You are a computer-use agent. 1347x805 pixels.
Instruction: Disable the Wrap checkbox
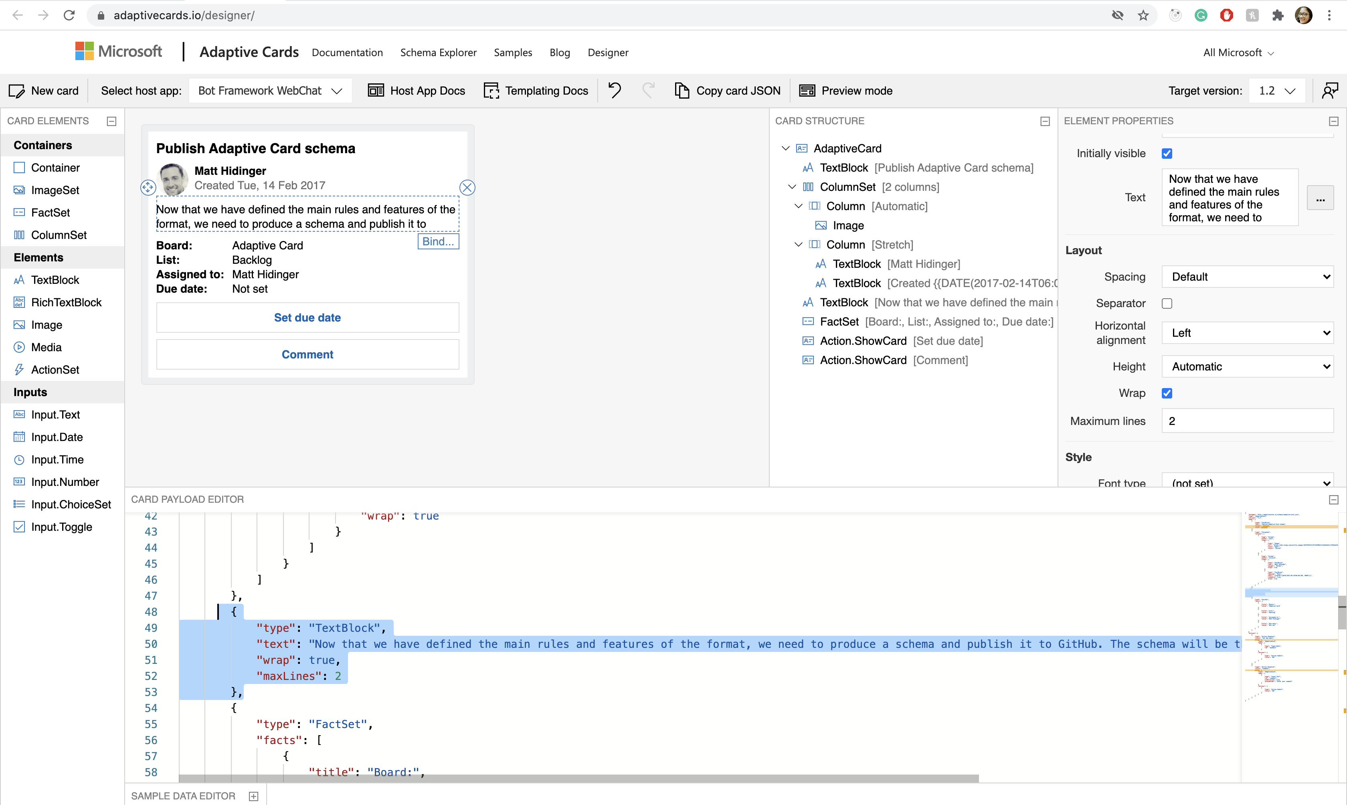pos(1167,393)
